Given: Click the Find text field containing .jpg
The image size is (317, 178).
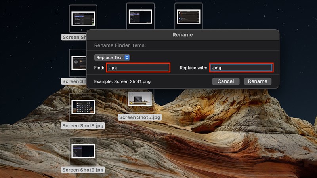Looking at the screenshot, I should point(138,68).
